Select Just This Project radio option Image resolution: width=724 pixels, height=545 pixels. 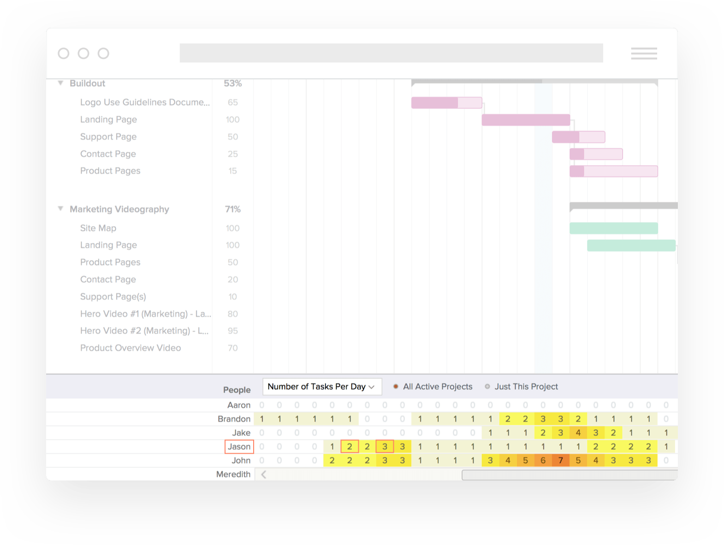(x=487, y=387)
